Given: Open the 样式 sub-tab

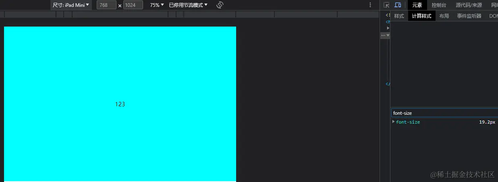Looking at the screenshot, I should (x=399, y=16).
